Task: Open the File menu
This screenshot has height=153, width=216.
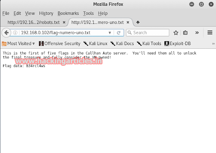Action: click(6, 13)
